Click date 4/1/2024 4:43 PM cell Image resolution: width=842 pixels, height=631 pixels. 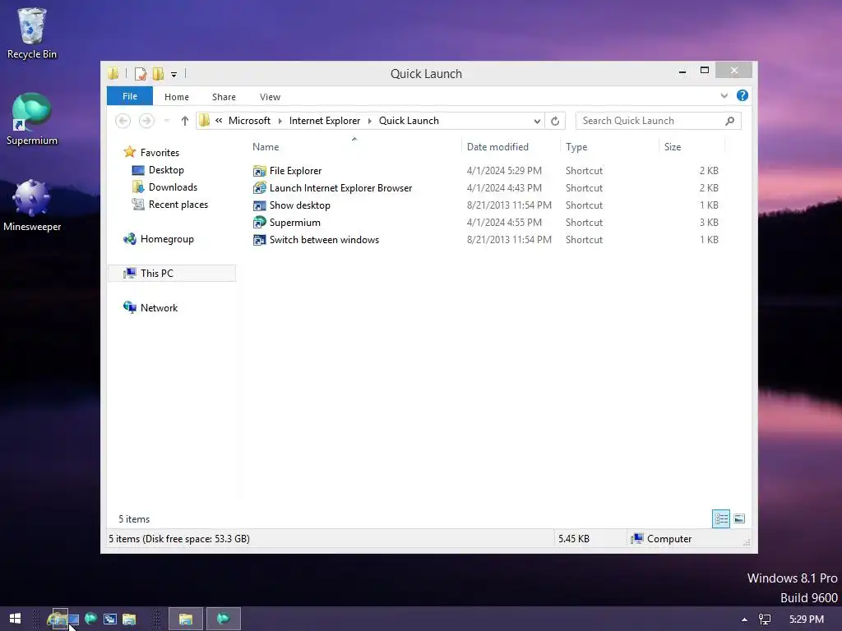click(504, 188)
